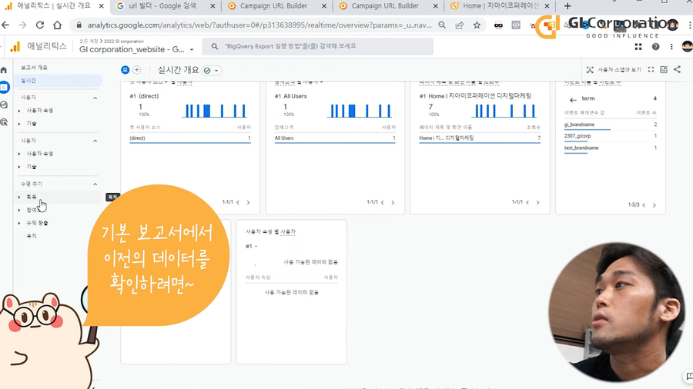This screenshot has width=693, height=389.
Task: Open the Analytics help icon
Action: pyautogui.click(x=655, y=46)
